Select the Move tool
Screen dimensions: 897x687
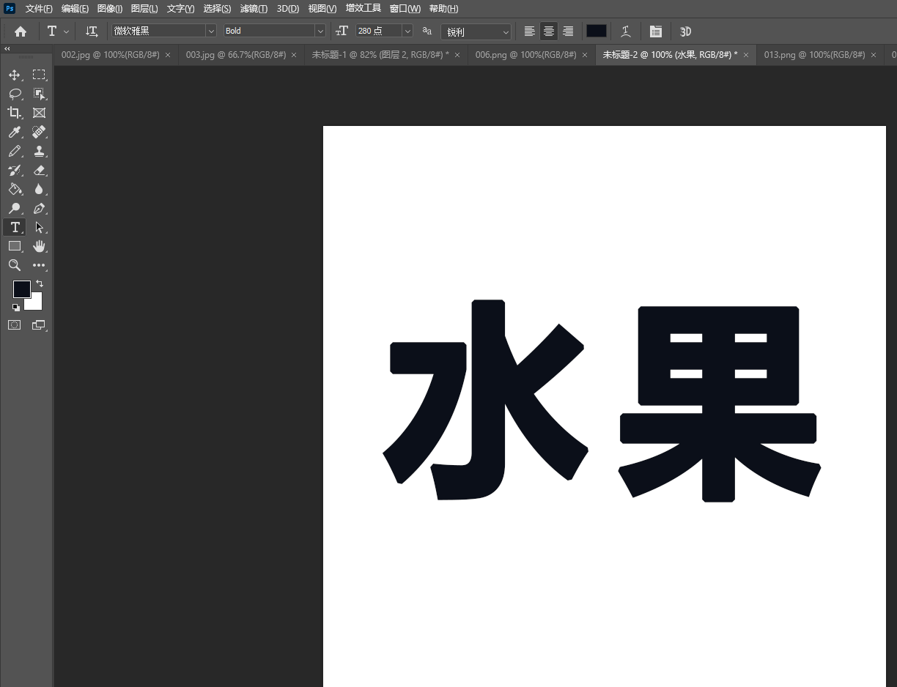tap(14, 75)
